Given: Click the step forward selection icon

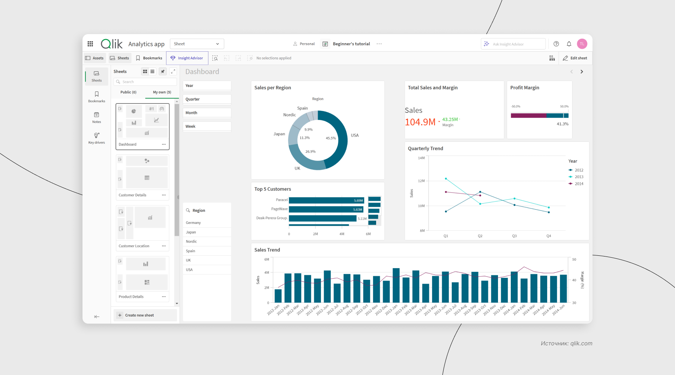Looking at the screenshot, I should tap(238, 58).
